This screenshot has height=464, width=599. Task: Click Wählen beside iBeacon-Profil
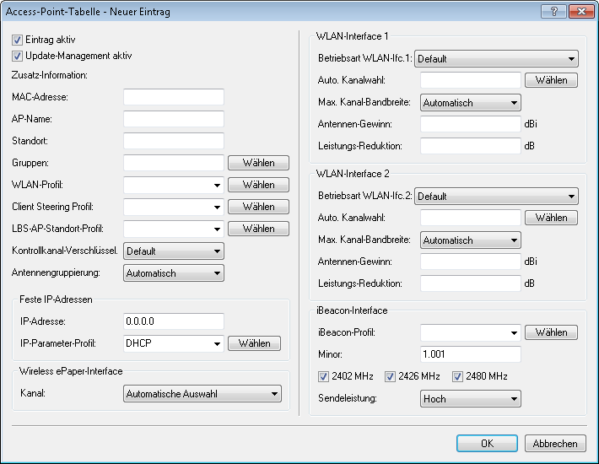coord(551,332)
